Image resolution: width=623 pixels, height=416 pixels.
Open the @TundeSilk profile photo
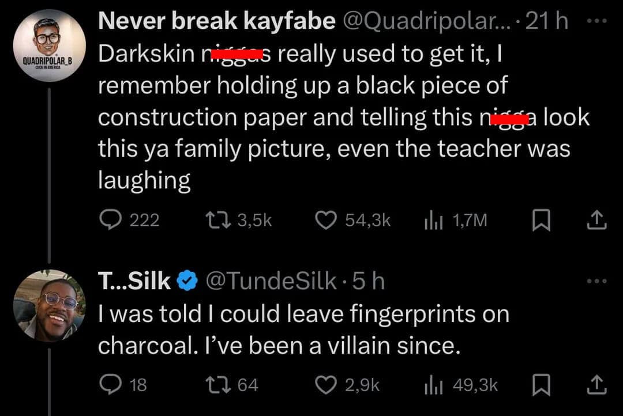pos(48,305)
